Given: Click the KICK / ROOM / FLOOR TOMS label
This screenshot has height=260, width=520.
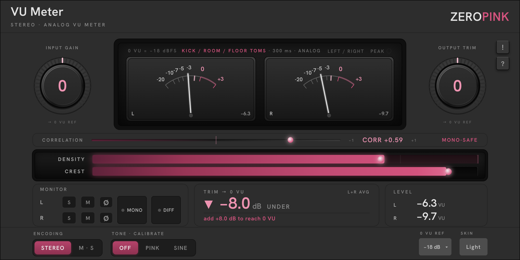Looking at the screenshot, I should [224, 51].
